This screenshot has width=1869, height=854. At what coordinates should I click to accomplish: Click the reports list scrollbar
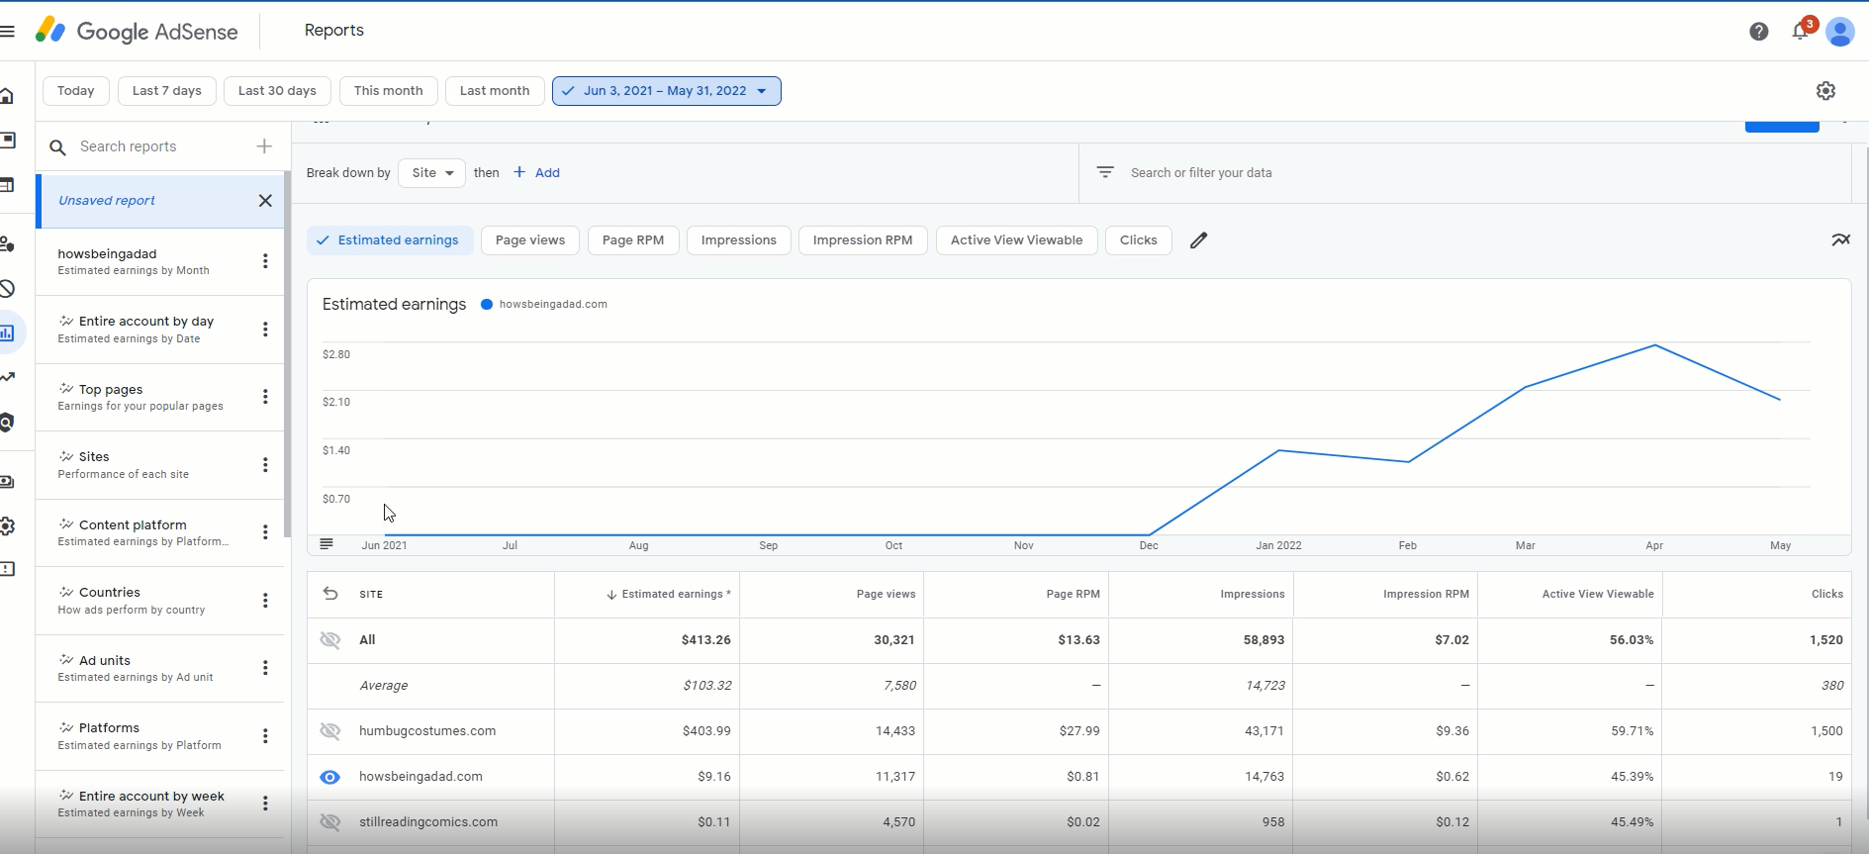287,354
